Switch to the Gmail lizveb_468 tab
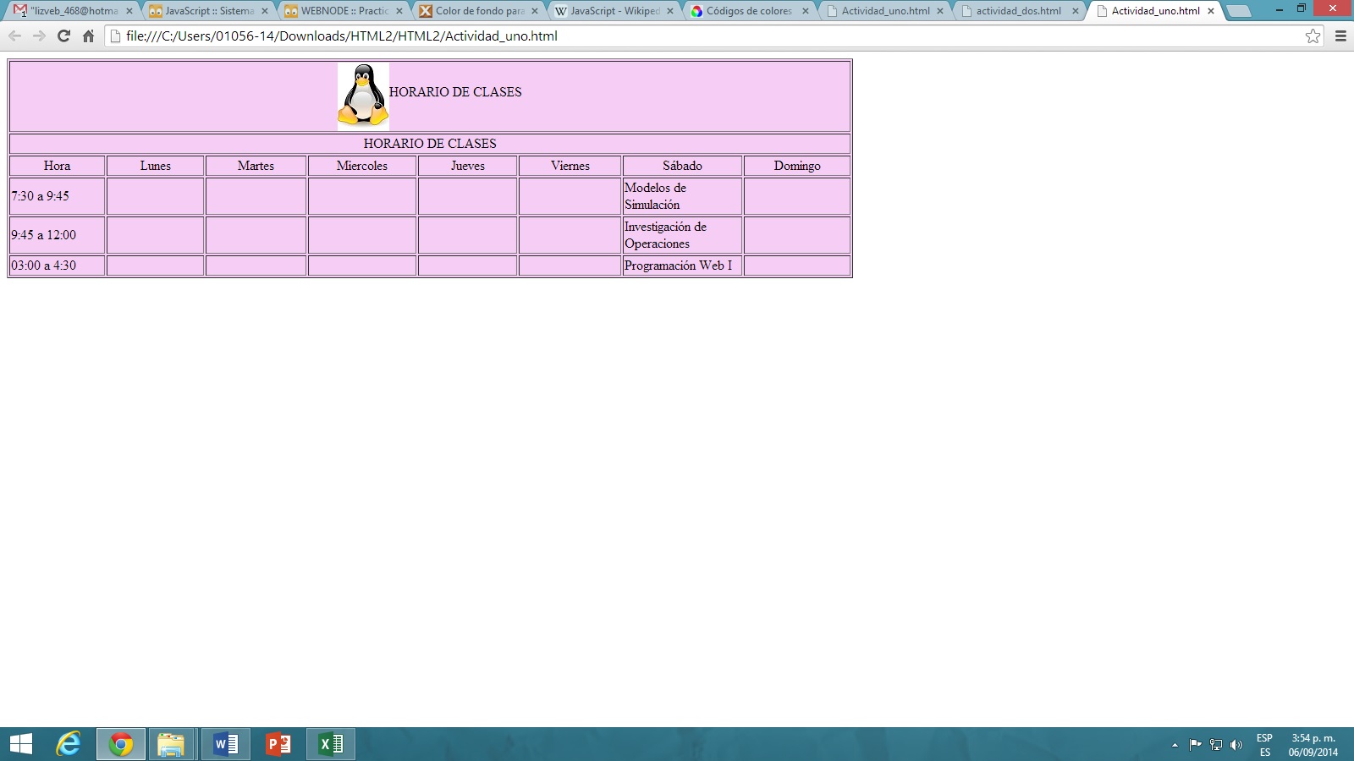This screenshot has width=1354, height=761. coord(72,11)
